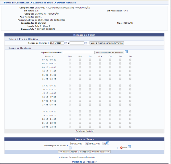Click help icon beside Atualizar Grade de Horários
The width and height of the screenshot is (171, 164).
126,52
